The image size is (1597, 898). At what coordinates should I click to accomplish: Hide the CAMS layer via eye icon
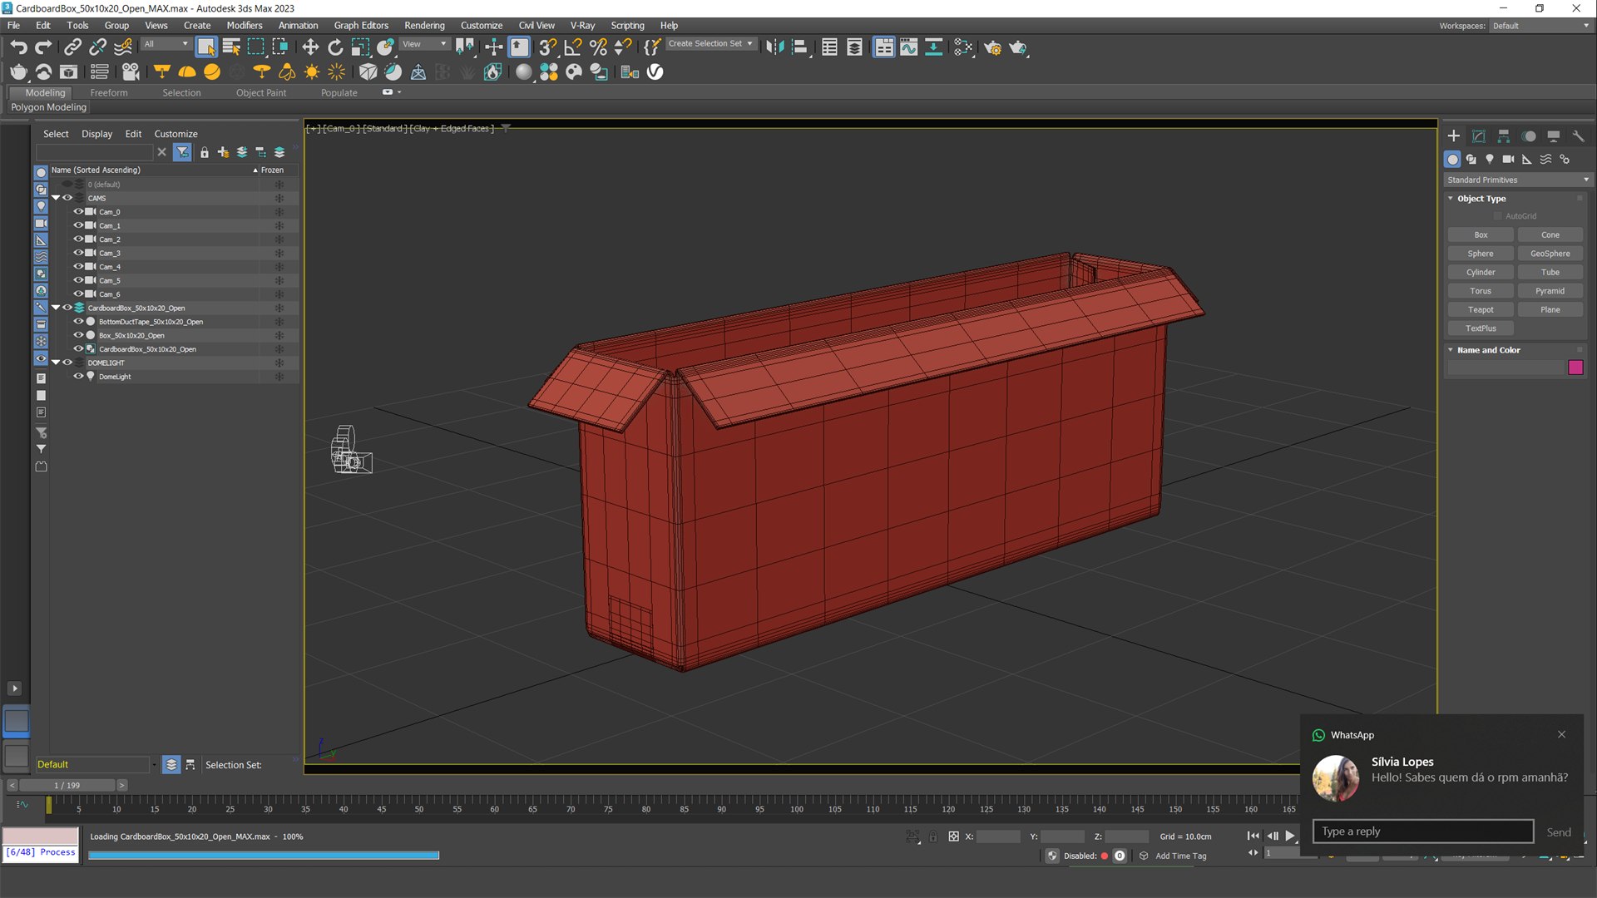click(x=67, y=198)
